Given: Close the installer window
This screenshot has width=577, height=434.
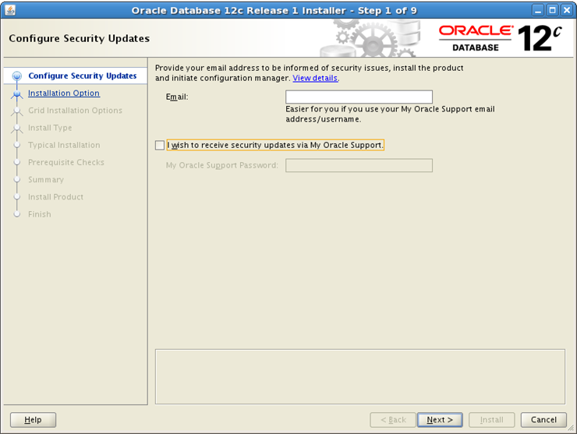Looking at the screenshot, I should point(567,10).
